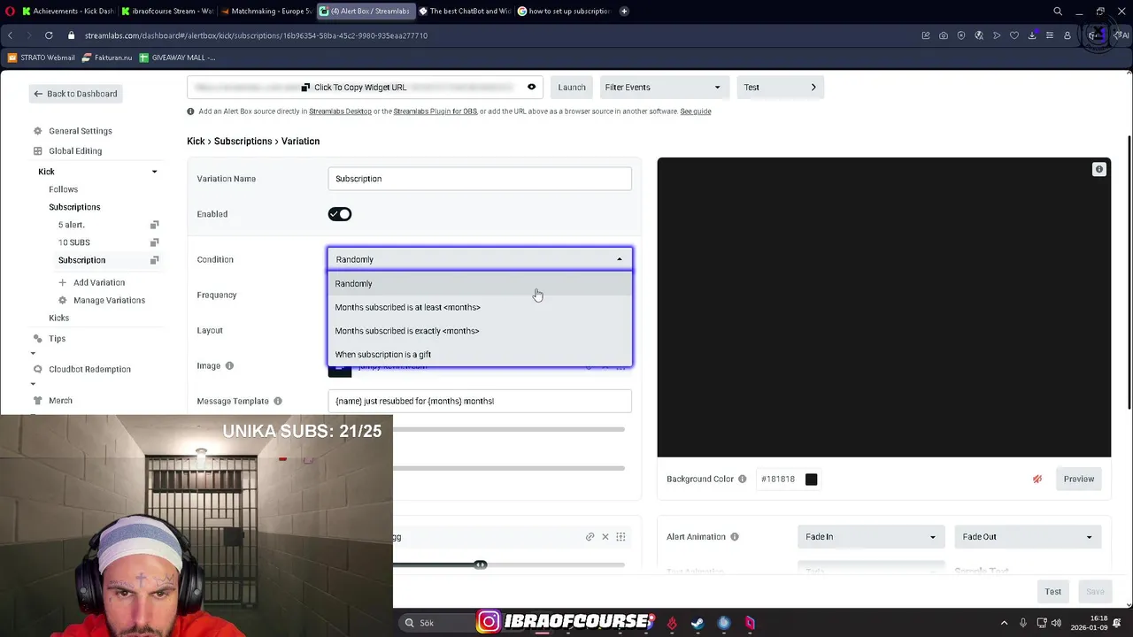This screenshot has height=637, width=1133.
Task: Click duplicate icon next to 10 SUBS
Action: tap(154, 242)
